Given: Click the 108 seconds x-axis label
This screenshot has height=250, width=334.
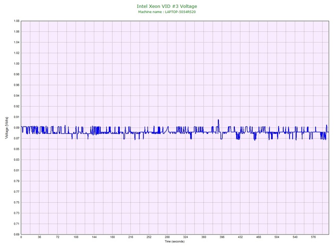Looking at the screenshot, I should [76, 237].
